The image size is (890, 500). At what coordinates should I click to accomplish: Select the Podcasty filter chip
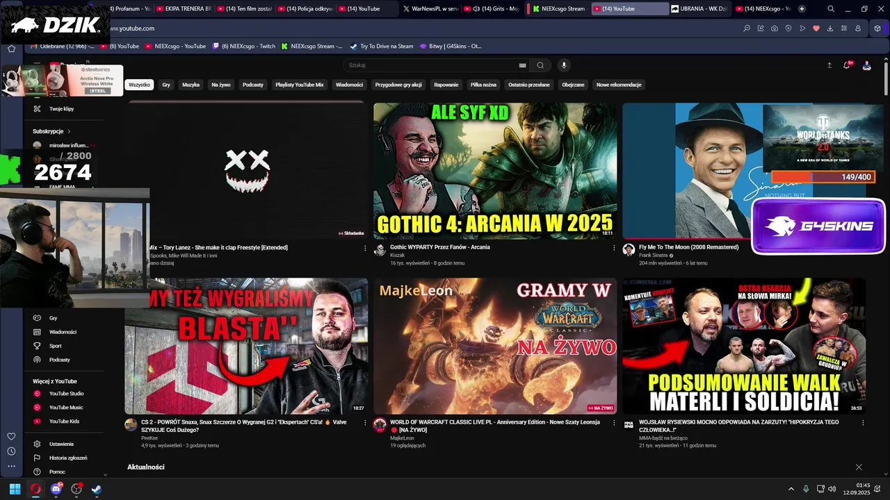click(x=253, y=85)
